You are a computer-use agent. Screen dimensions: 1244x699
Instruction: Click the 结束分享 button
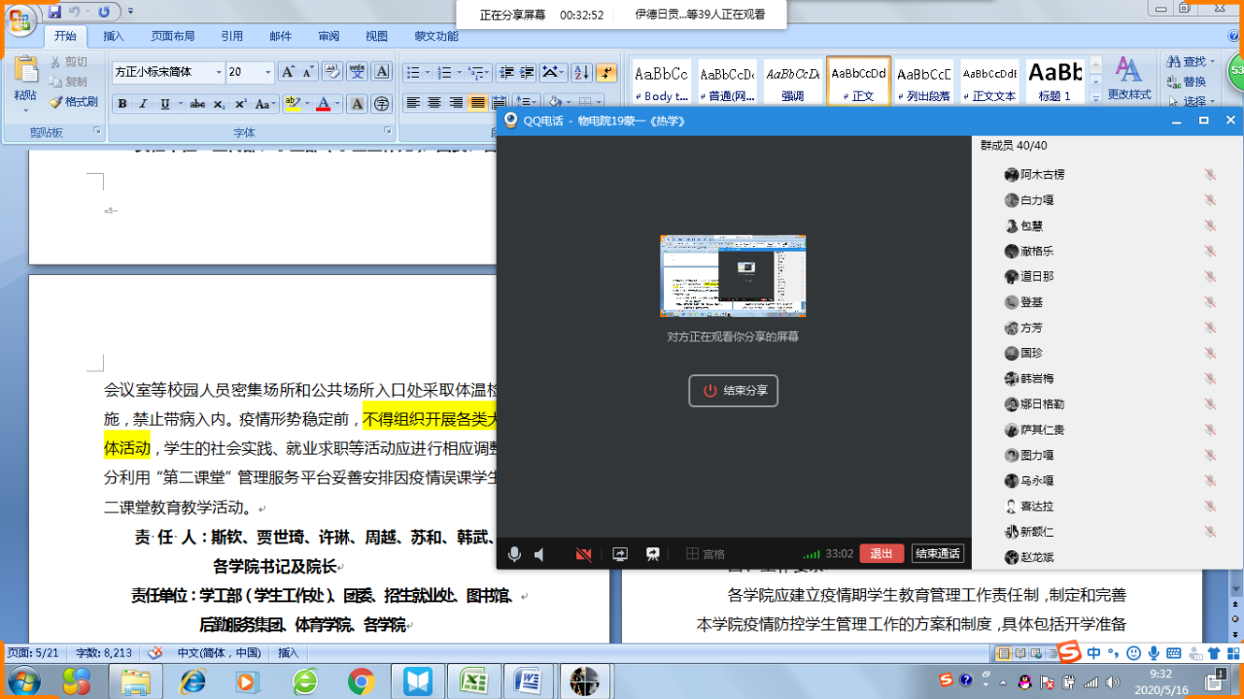click(734, 391)
